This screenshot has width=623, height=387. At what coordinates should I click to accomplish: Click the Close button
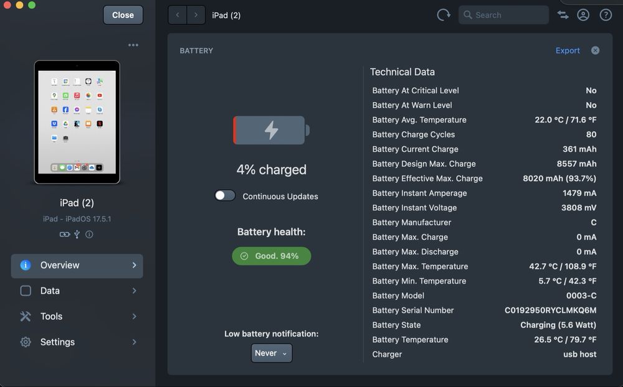click(x=123, y=15)
